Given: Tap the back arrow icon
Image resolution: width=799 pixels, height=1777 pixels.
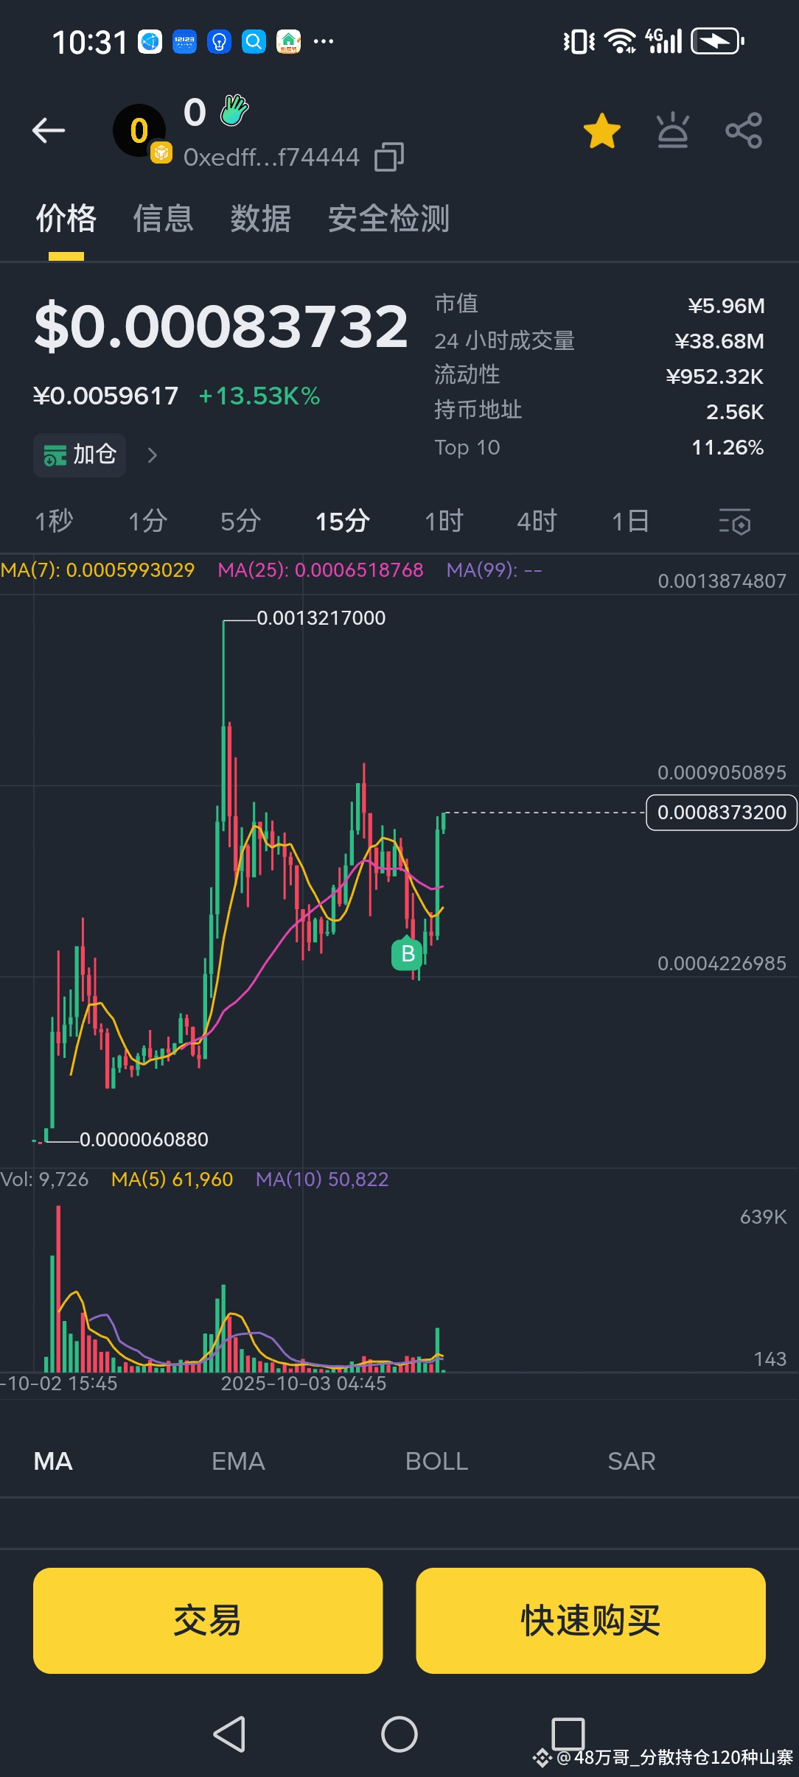Looking at the screenshot, I should pos(49,131).
